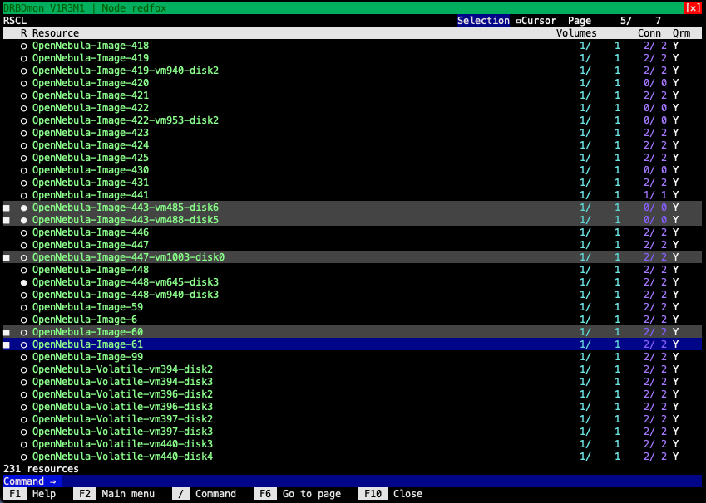Switch to Selection mode
The height and width of the screenshot is (503, 706).
[483, 21]
